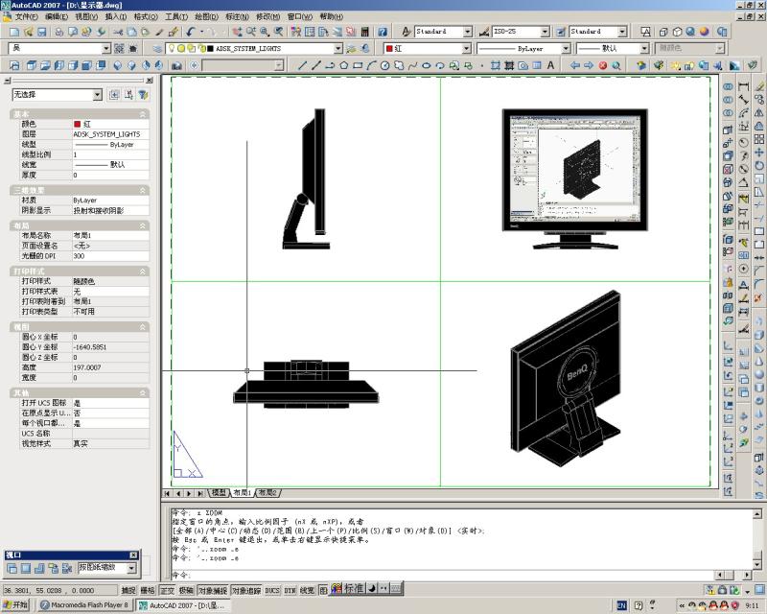The image size is (767, 614).
Task: Select the Line draw tool
Action: [302, 65]
